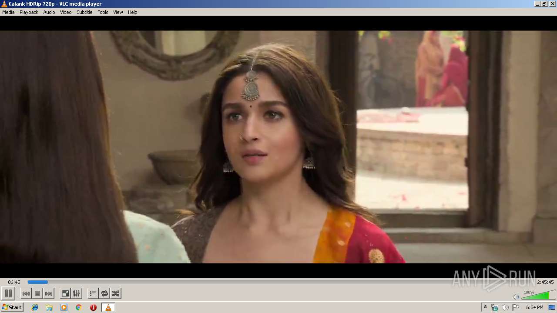Screen dimensions: 557x313
Task: Open the Video menu
Action: tap(66, 12)
